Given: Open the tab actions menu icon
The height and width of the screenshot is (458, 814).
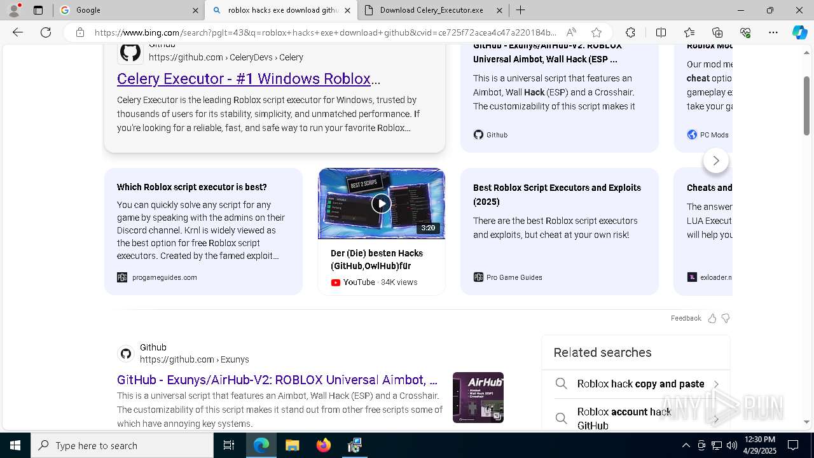Looking at the screenshot, I should pyautogui.click(x=38, y=10).
